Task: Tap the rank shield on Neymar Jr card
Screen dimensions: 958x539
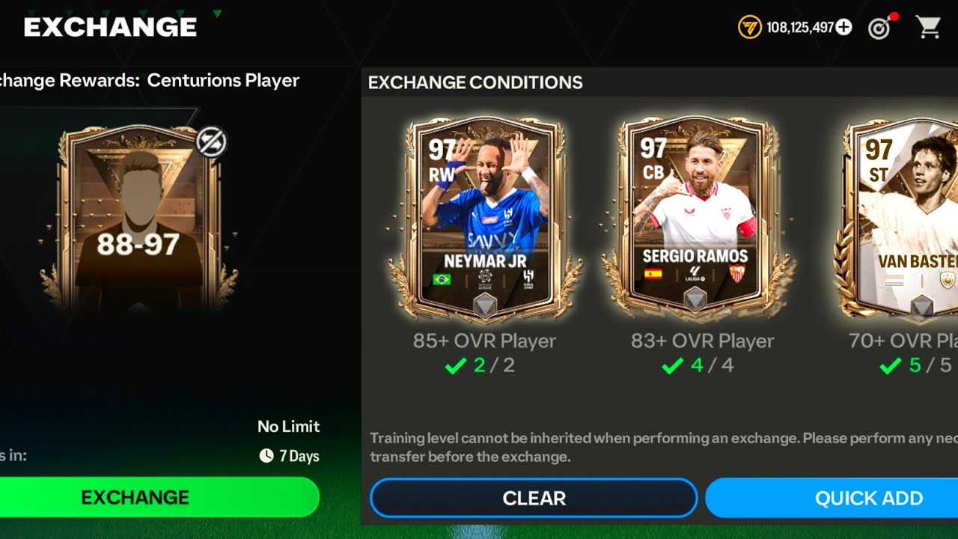Action: coord(485,305)
